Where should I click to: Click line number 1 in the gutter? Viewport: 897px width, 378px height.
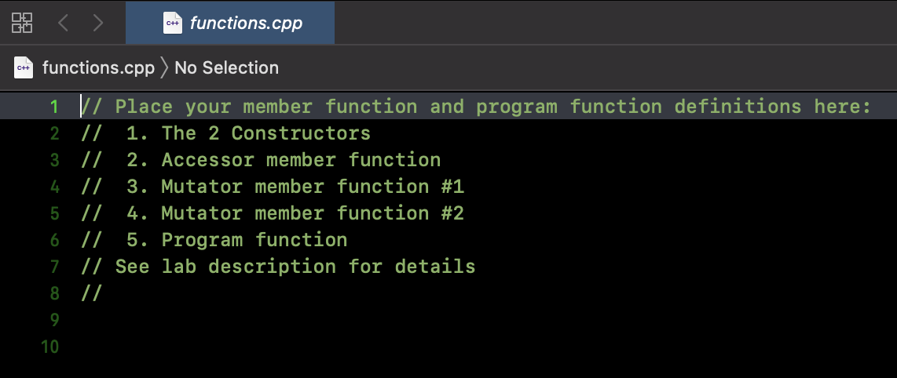pos(54,107)
